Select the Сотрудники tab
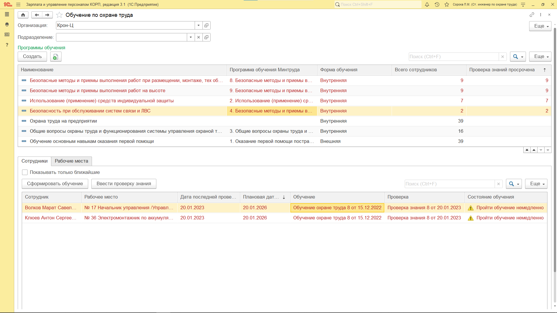 (35, 161)
